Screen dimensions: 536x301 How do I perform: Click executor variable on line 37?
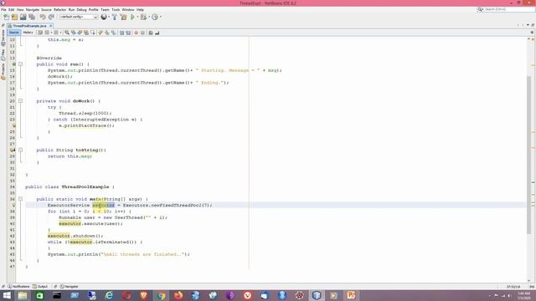[104, 205]
